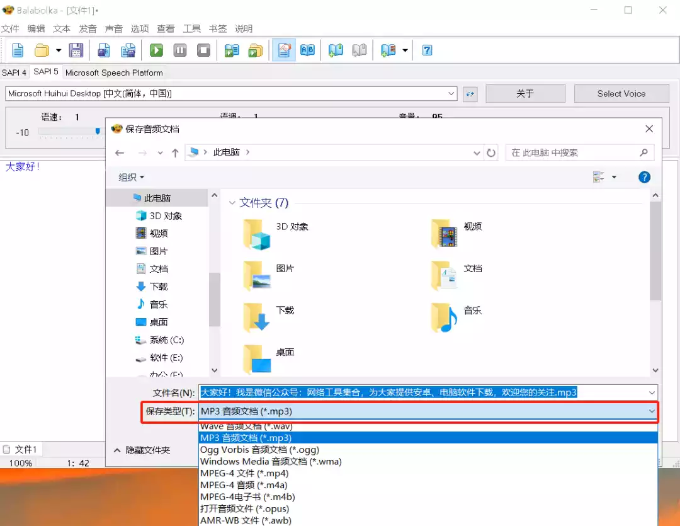Screen dimensions: 680x526
Task: Expand the Microsoft Huihui voice dropdown
Action: pyautogui.click(x=451, y=94)
